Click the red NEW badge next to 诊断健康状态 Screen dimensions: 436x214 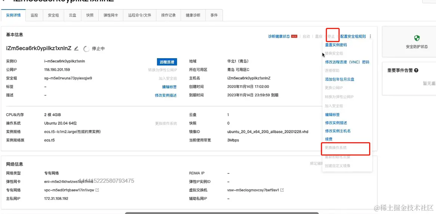(x=294, y=36)
